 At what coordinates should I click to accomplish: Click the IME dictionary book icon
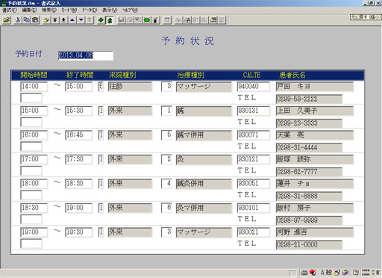pyautogui.click(x=345, y=273)
